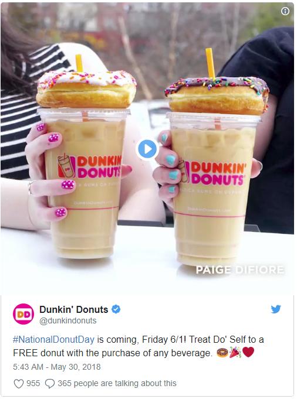Like the tweet with heart icon
Image resolution: width=297 pixels, height=399 pixels.
[x=19, y=384]
